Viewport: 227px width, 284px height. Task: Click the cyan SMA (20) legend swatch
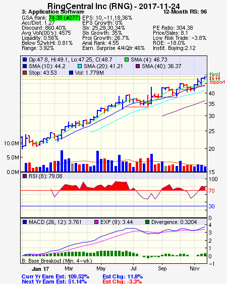click(80, 66)
